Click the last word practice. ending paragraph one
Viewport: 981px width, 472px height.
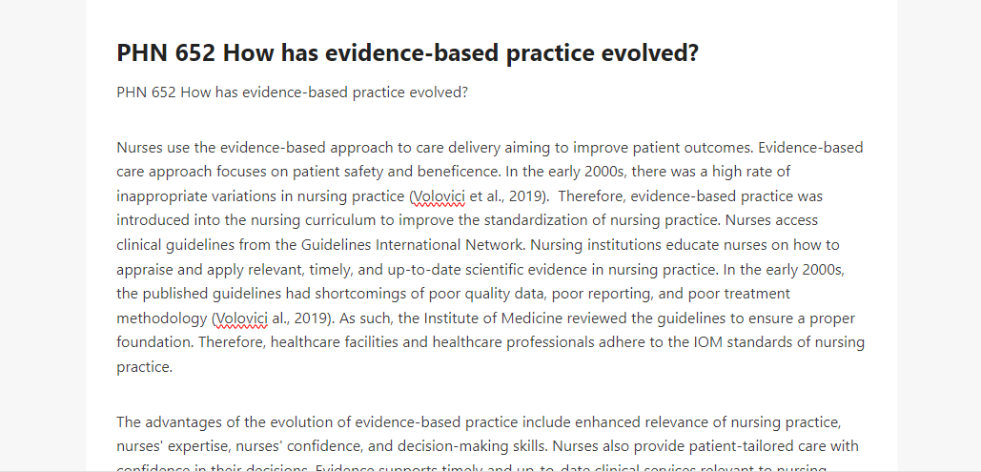click(145, 367)
